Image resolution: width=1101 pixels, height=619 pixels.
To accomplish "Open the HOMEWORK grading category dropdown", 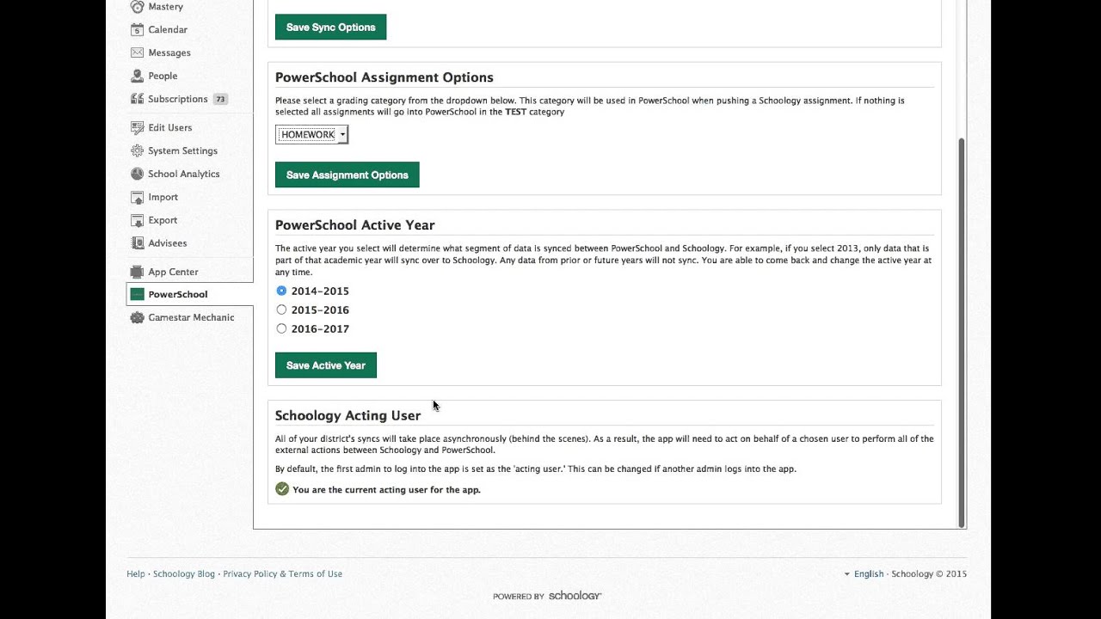I will tap(311, 134).
